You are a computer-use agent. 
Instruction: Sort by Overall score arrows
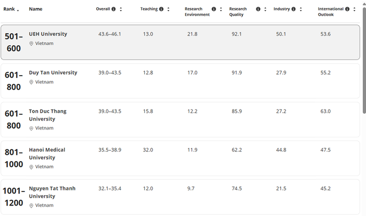pyautogui.click(x=121, y=9)
